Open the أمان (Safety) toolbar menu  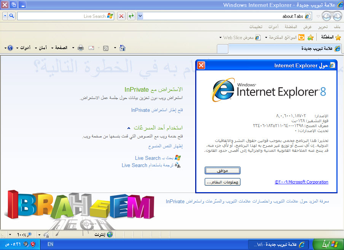(41, 48)
